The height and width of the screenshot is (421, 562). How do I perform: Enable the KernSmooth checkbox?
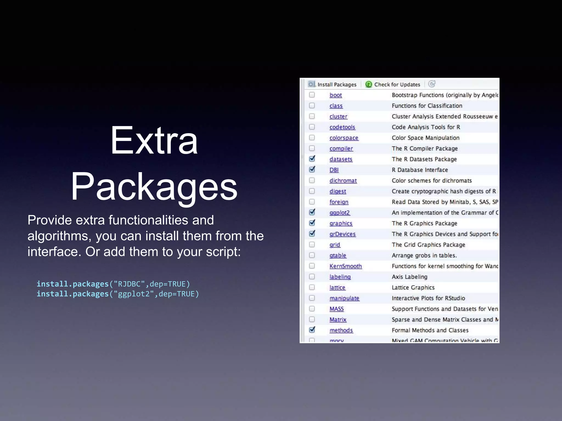[312, 266]
